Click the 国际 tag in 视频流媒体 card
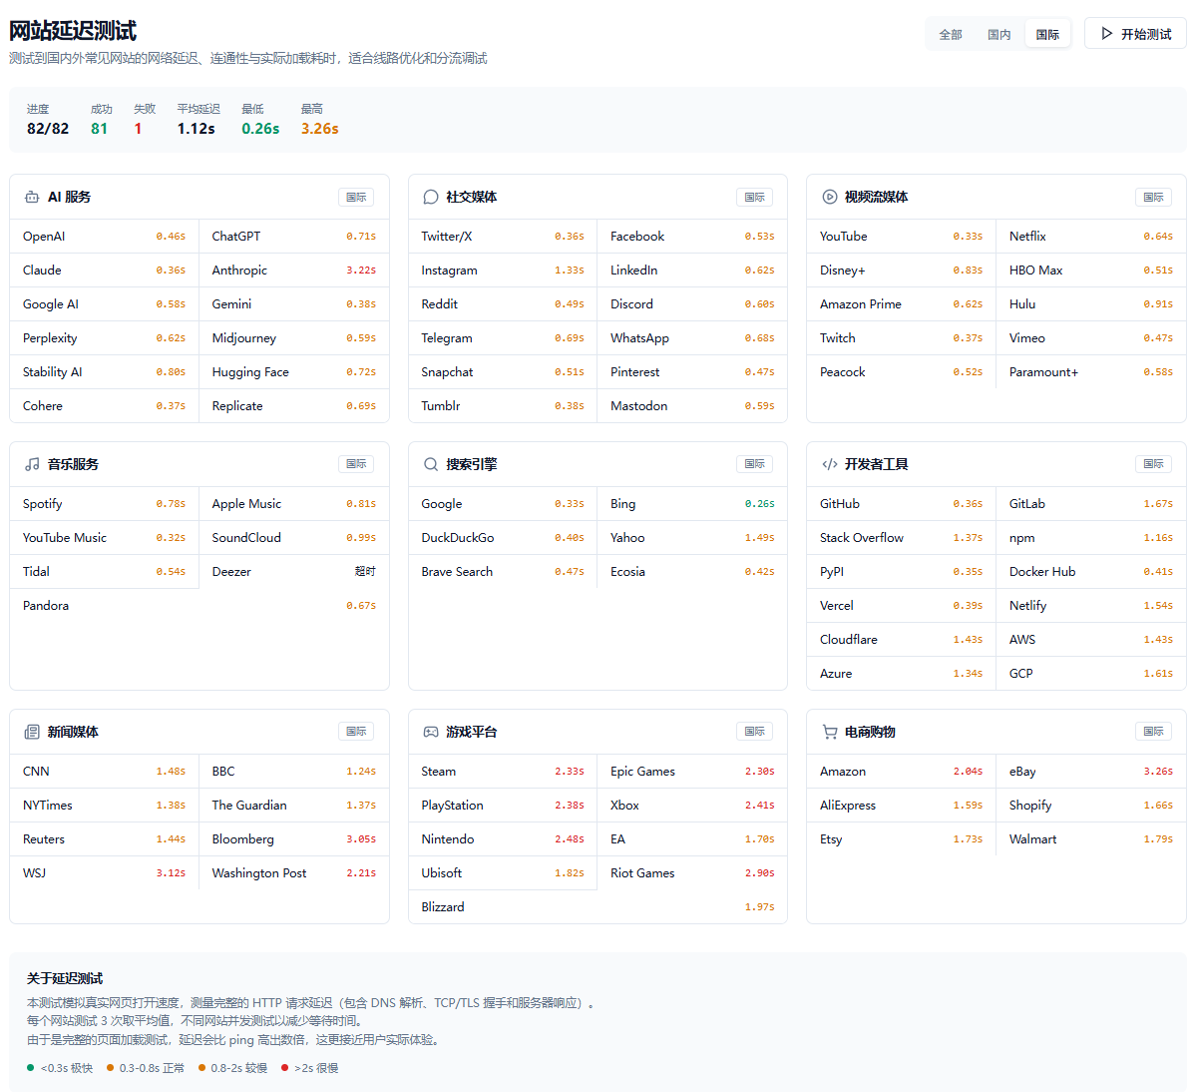The image size is (1197, 1092). [1153, 198]
